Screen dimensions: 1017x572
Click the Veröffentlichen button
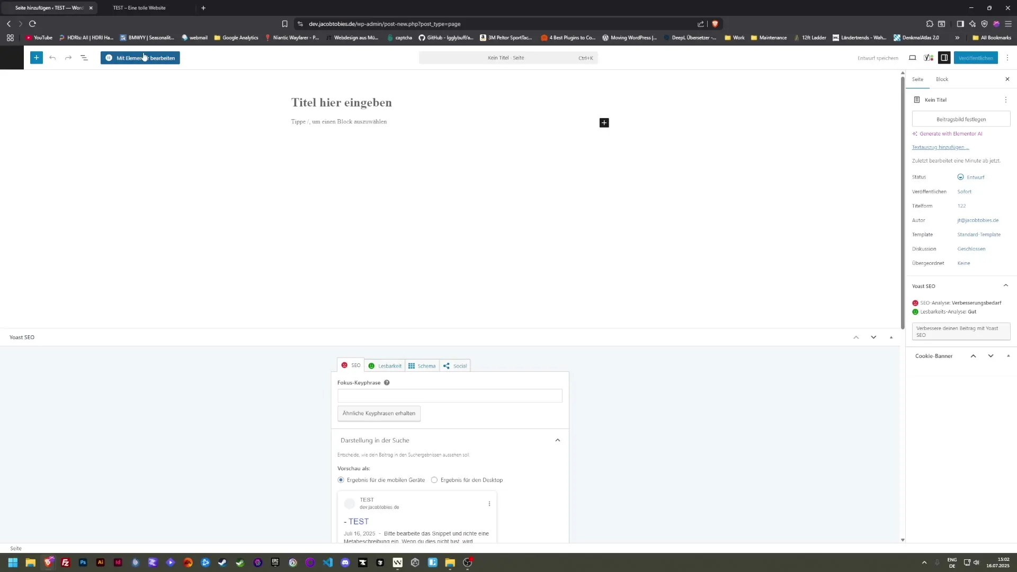[x=975, y=58]
